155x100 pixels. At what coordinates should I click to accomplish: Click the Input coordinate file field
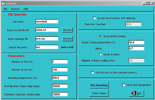tap(47, 30)
